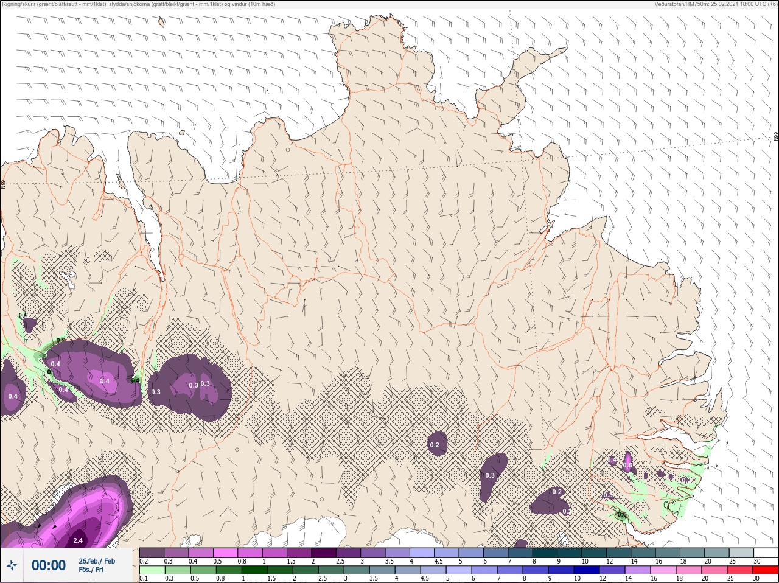Pick the pale lavender bottom-row swatch for 5

point(459,570)
